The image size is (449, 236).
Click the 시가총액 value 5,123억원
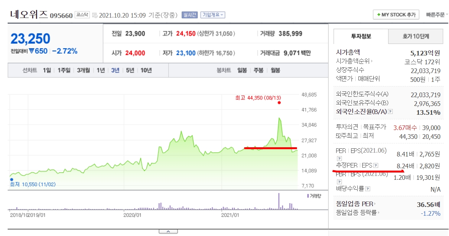coord(425,53)
